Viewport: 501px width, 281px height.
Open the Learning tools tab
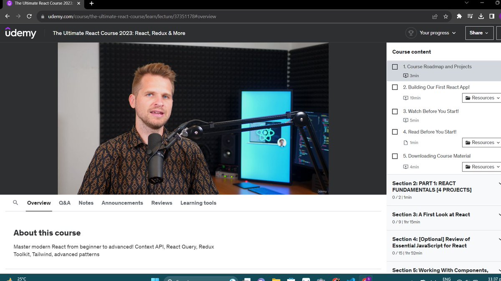click(x=198, y=203)
